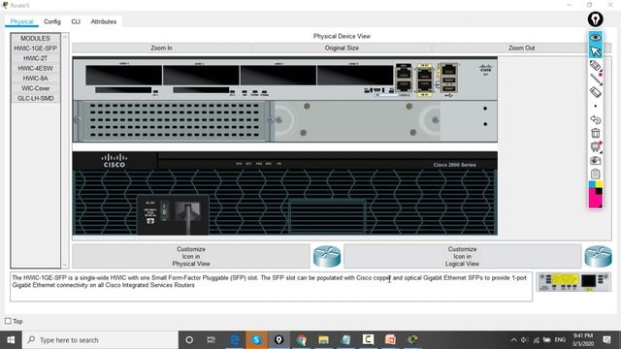Click the Zoom In button
621x349 pixels.
(x=162, y=48)
